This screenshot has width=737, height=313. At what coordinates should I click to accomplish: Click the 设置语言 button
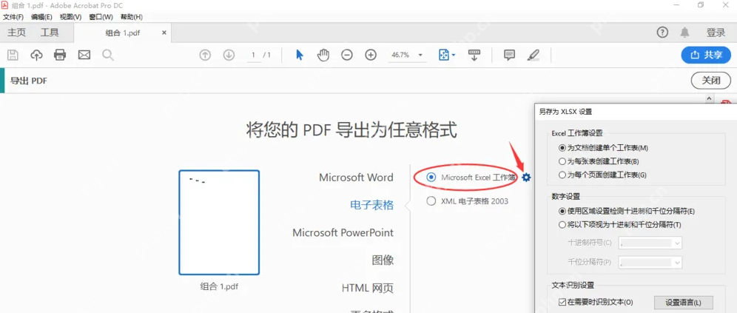tap(684, 302)
